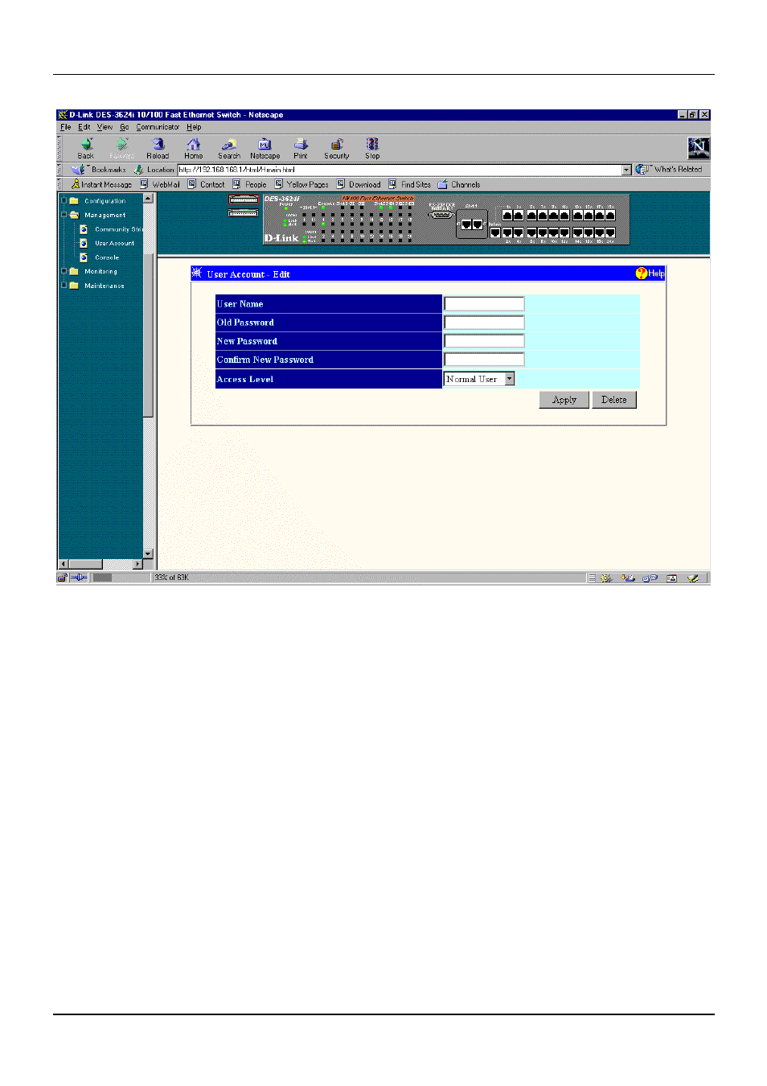This screenshot has width=767, height=1086.
Task: Click the Location URL address field
Action: pos(400,170)
